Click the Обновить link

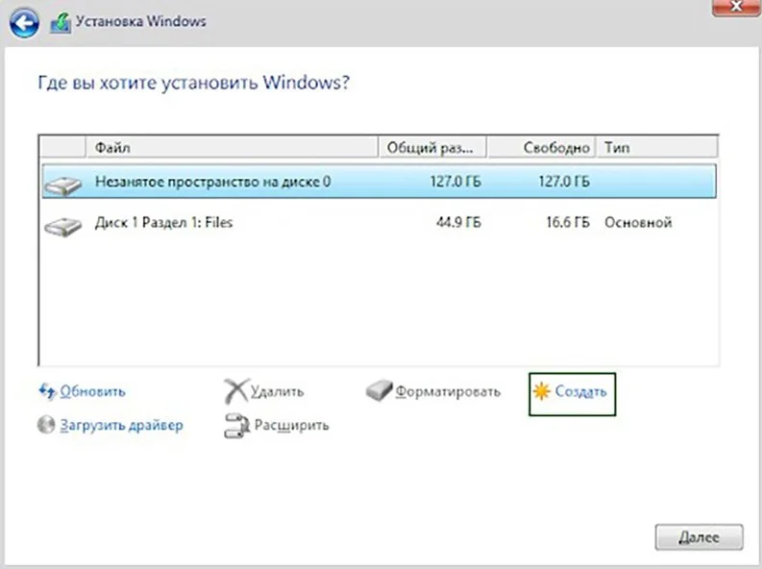pyautogui.click(x=92, y=391)
